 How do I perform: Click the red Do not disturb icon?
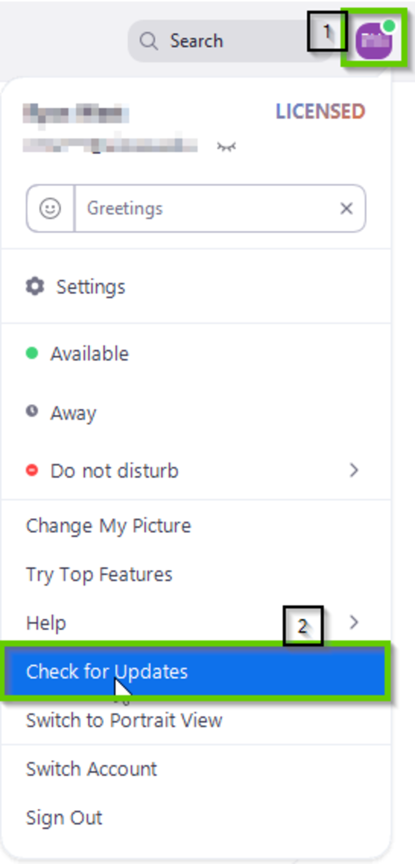point(33,470)
